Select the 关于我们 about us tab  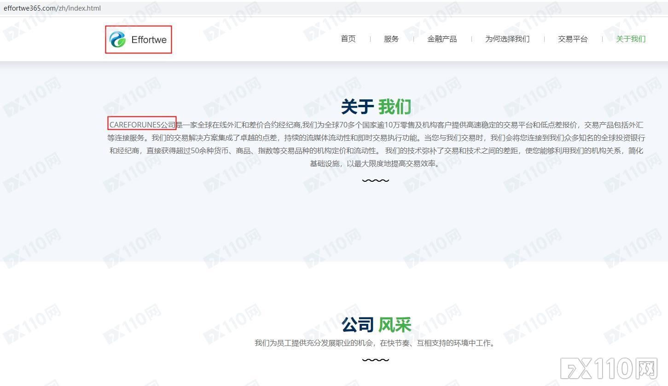tap(631, 39)
